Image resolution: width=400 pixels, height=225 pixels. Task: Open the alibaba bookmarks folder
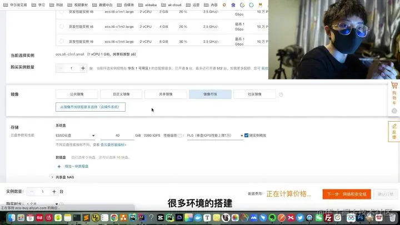point(148,5)
